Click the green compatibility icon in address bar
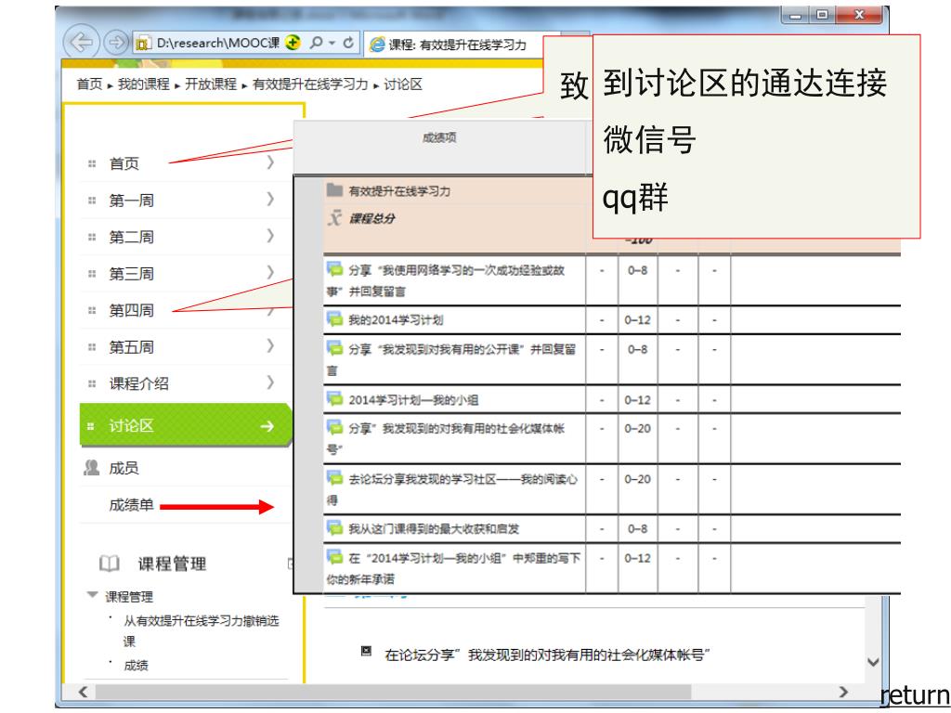This screenshot has height=713, width=951. click(x=293, y=43)
